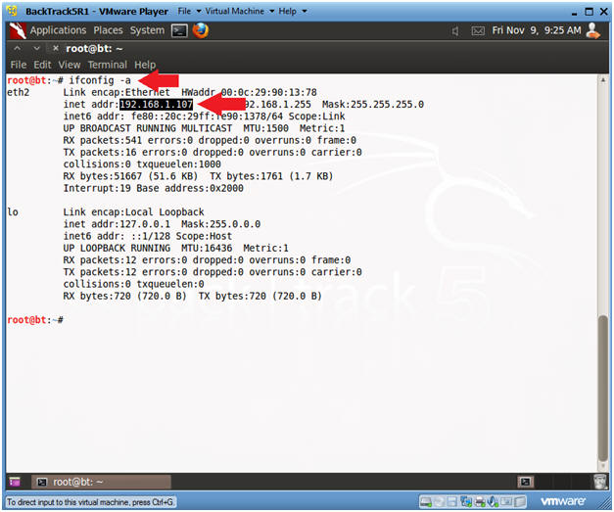Click the terminal vertical scrollbar thumb

[x=603, y=389]
